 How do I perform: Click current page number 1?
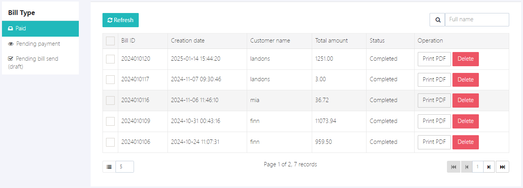tap(478, 167)
